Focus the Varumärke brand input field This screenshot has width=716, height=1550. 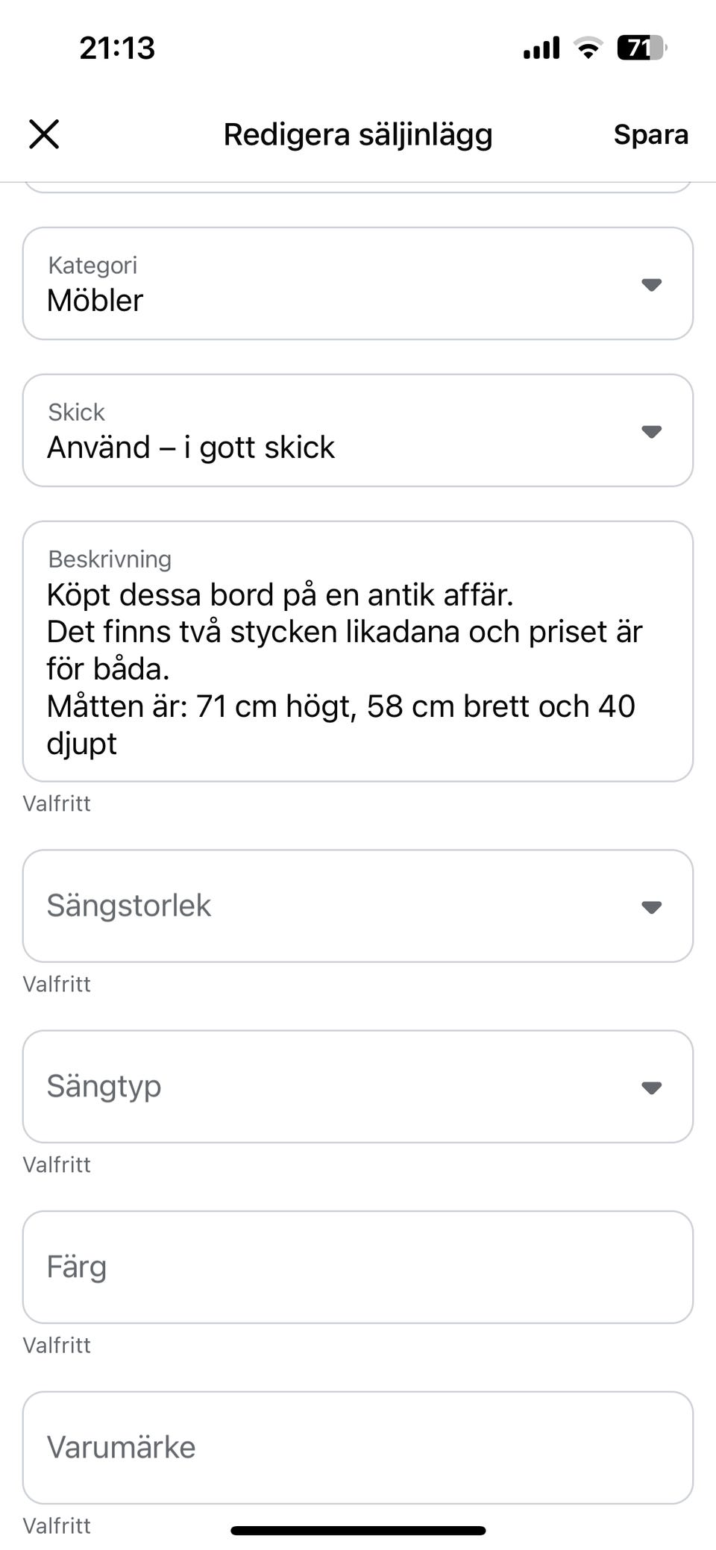click(358, 1448)
